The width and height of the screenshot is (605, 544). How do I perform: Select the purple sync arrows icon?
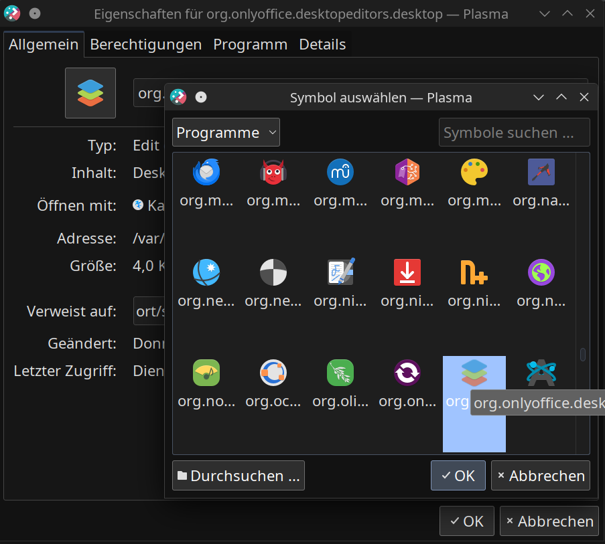(x=407, y=373)
